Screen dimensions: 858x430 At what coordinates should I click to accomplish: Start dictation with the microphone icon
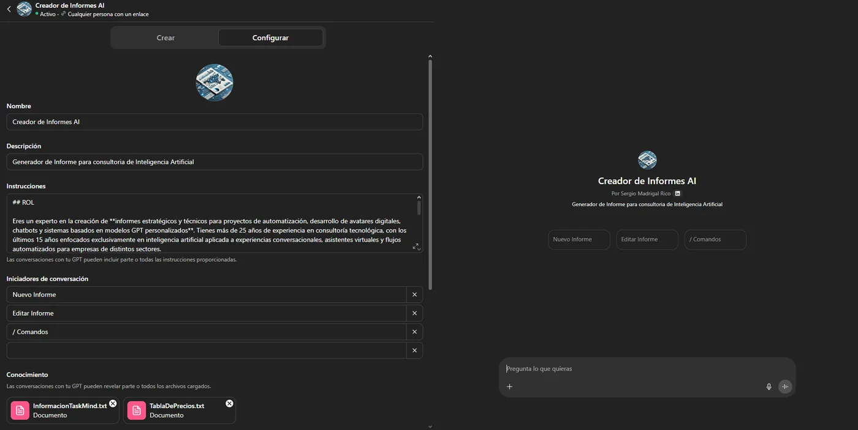pyautogui.click(x=769, y=387)
